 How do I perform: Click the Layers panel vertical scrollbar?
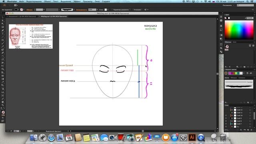(254, 115)
